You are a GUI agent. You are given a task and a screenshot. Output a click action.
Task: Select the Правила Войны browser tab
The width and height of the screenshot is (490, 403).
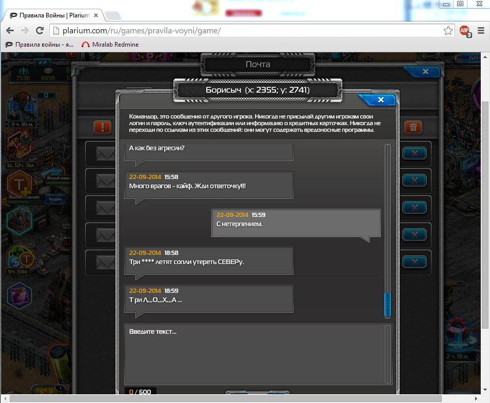54,15
